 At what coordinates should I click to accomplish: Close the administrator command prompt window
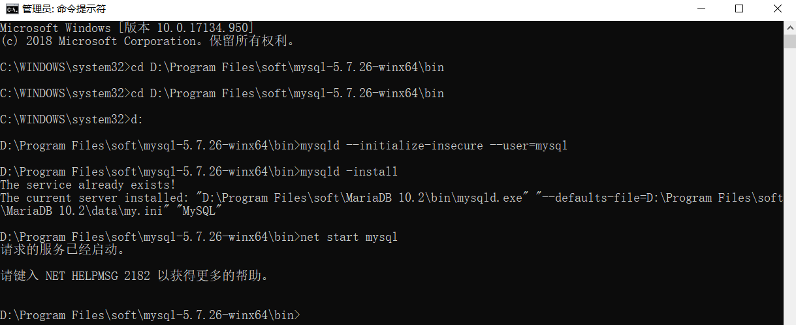coord(777,9)
